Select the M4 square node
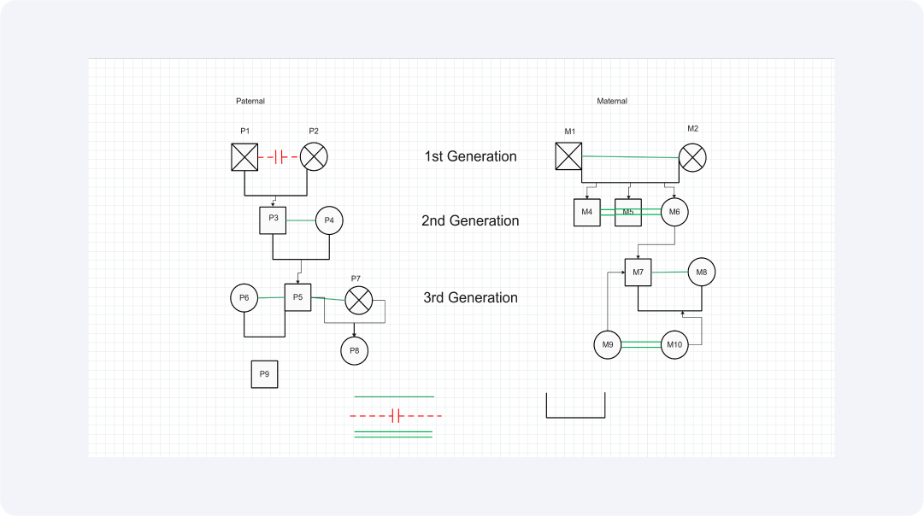The image size is (924, 516). [587, 212]
